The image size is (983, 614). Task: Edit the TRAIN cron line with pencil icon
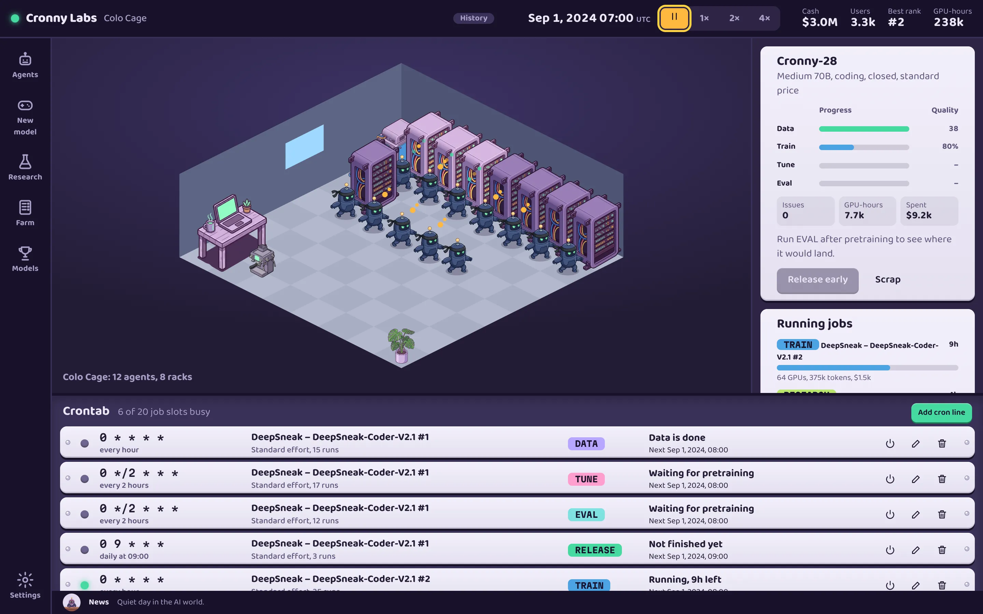(x=915, y=585)
